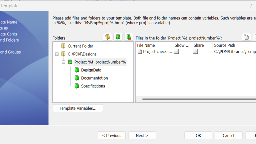Click the remove folder icon with red X
The width and height of the screenshot is (256, 144).
[x=129, y=37]
